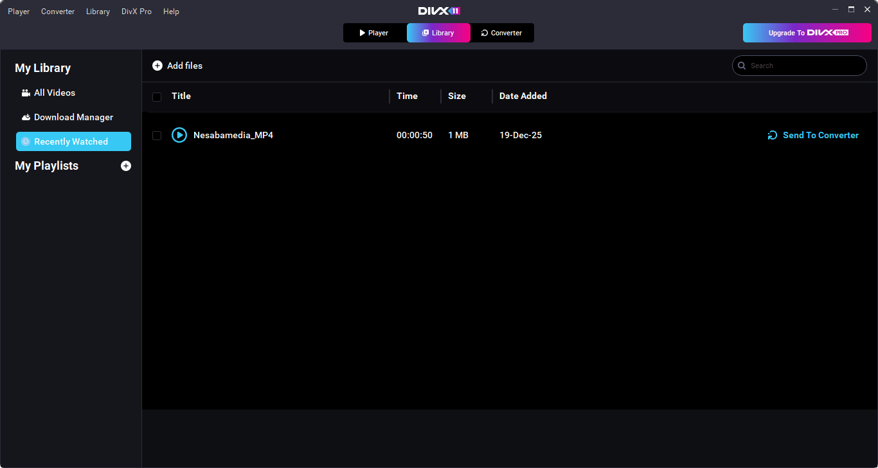Click the search magnifier icon
Viewport: 878px width, 468px height.
click(742, 66)
